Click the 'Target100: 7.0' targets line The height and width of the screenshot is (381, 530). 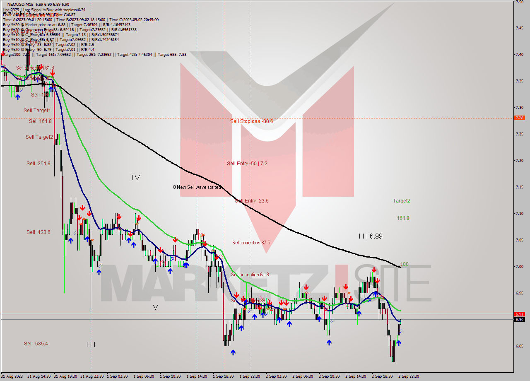pyautogui.click(x=94, y=54)
